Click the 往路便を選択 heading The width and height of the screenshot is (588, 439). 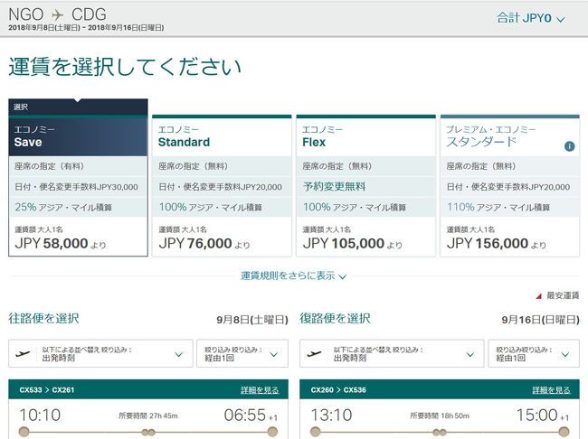(x=44, y=318)
